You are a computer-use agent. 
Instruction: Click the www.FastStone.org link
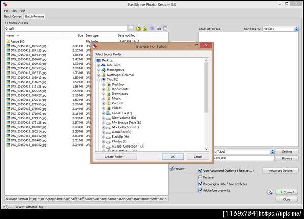(x=29, y=207)
